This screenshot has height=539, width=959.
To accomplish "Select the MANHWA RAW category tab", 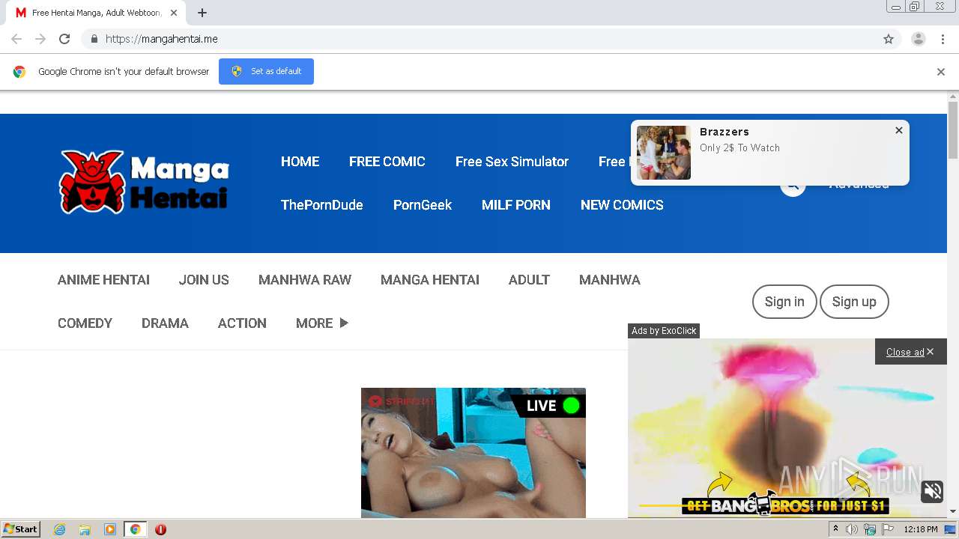I will (305, 280).
